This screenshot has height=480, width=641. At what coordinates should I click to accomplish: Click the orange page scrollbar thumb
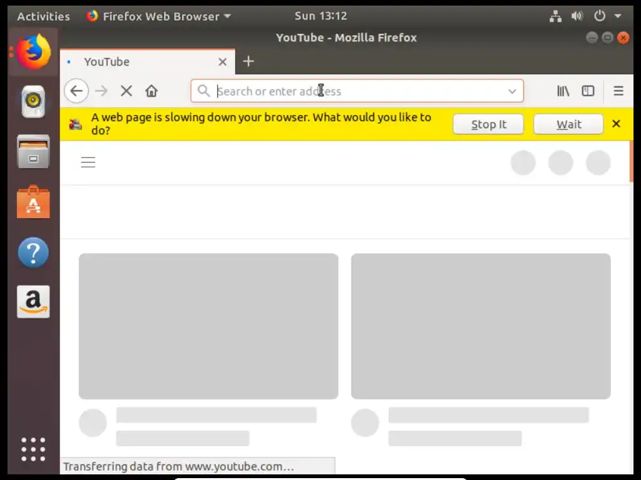(x=631, y=161)
